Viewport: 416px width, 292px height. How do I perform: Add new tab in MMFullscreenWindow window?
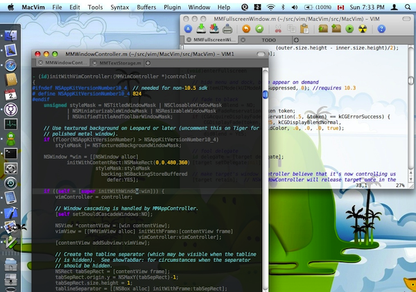click(296, 40)
